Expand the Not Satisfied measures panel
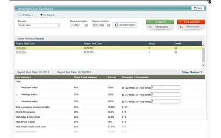 [191, 22]
